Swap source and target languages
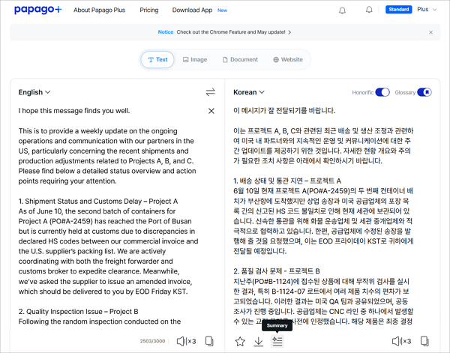Screen dimensions: 450x353 pyautogui.click(x=211, y=92)
